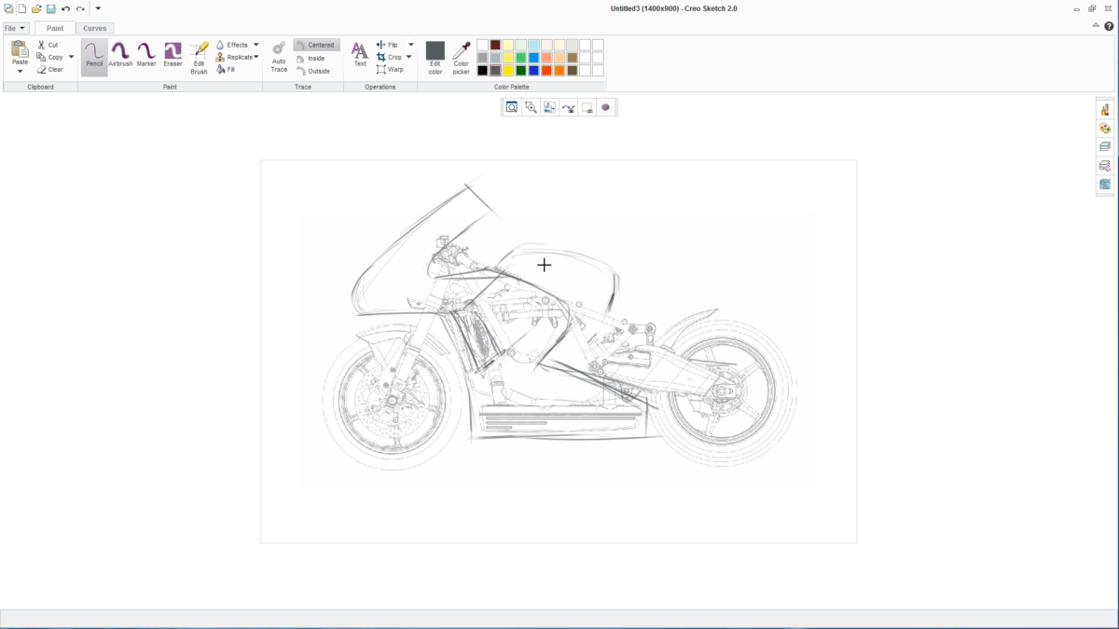Click the Flip operation
The image size is (1119, 629).
pos(387,45)
